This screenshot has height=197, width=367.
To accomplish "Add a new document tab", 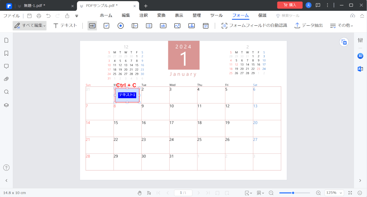I will [x=146, y=6].
